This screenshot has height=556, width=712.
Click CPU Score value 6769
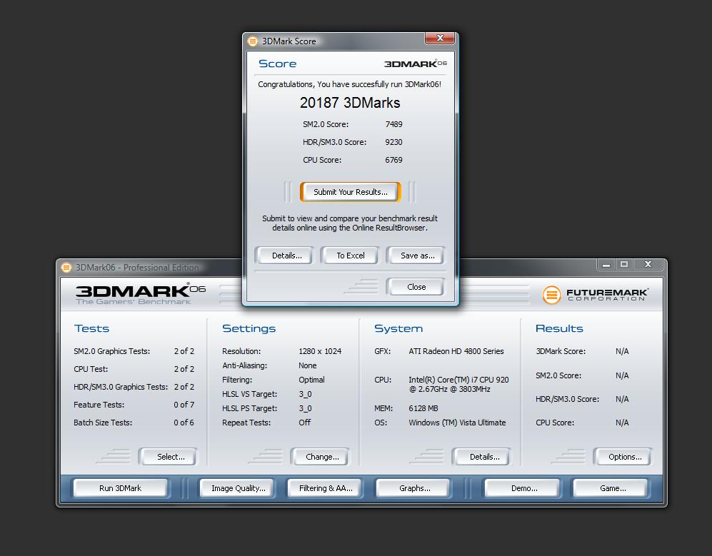393,160
